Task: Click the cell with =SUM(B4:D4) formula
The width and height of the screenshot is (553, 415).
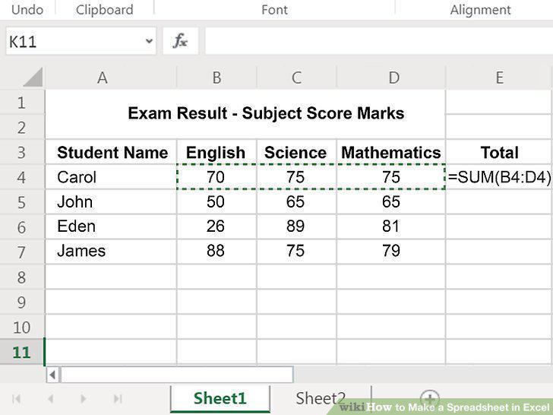Action: [499, 177]
